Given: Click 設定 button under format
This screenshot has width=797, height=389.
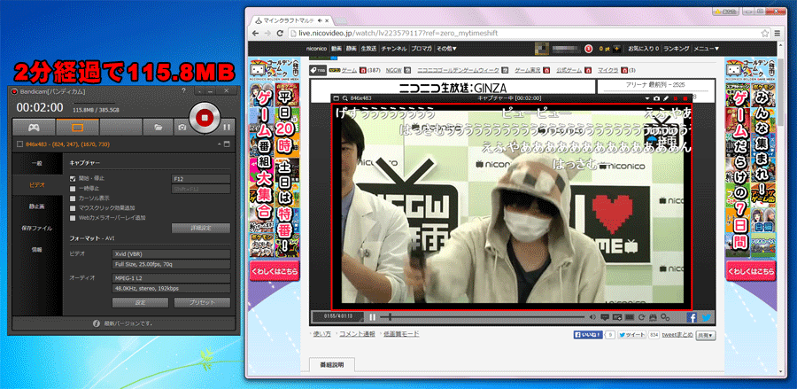Looking at the screenshot, I should tap(140, 302).
